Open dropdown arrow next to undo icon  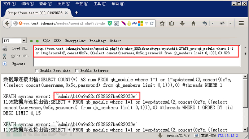[x=213, y=23]
